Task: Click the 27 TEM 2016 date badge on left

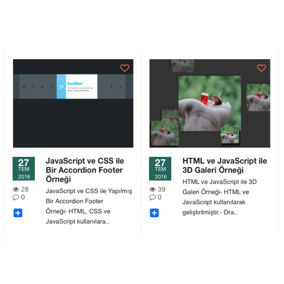Action: (x=24, y=169)
